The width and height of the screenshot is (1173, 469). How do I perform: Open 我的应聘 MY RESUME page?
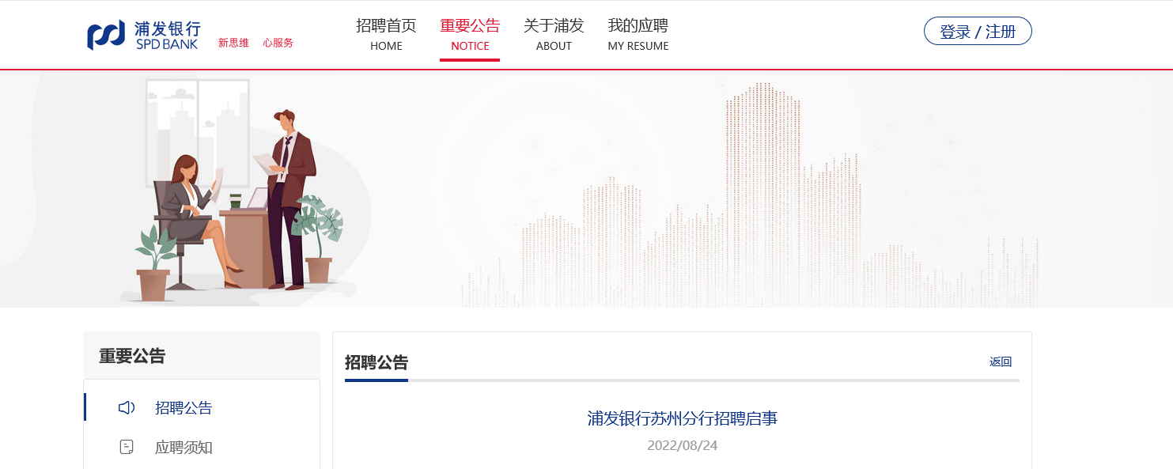pos(638,35)
